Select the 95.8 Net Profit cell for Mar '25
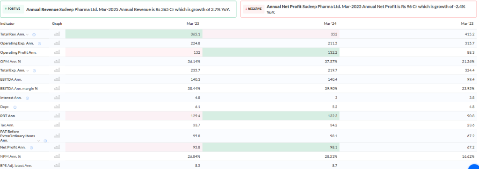The width and height of the screenshot is (479, 169). [134, 147]
